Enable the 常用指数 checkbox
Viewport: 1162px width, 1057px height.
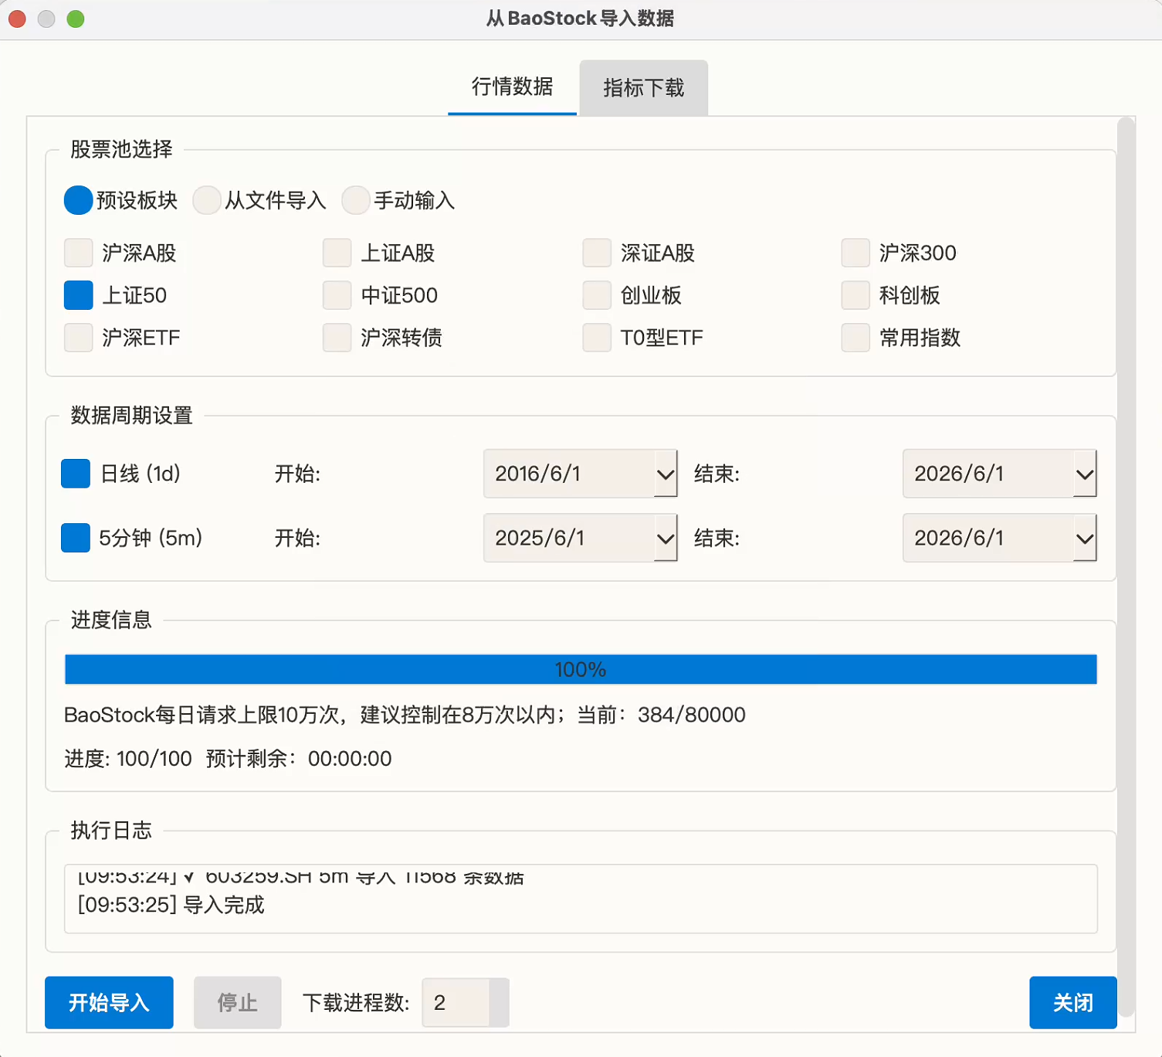click(x=855, y=338)
